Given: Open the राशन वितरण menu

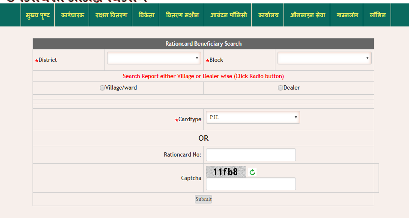Looking at the screenshot, I should tap(111, 15).
